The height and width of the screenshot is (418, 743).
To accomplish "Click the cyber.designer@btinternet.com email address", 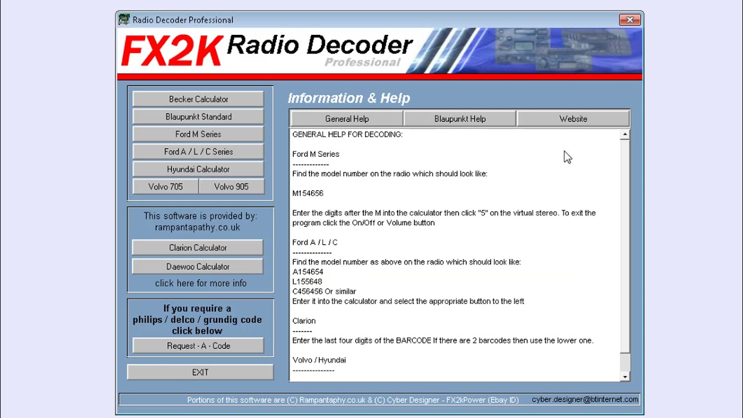I will 585,399.
